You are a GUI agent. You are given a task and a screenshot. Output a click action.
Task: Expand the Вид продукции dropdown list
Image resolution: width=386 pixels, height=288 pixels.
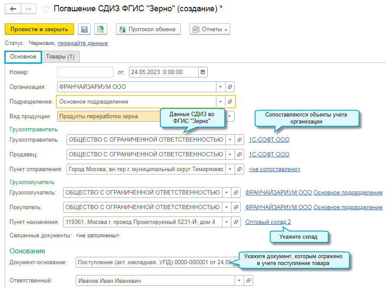(x=230, y=116)
